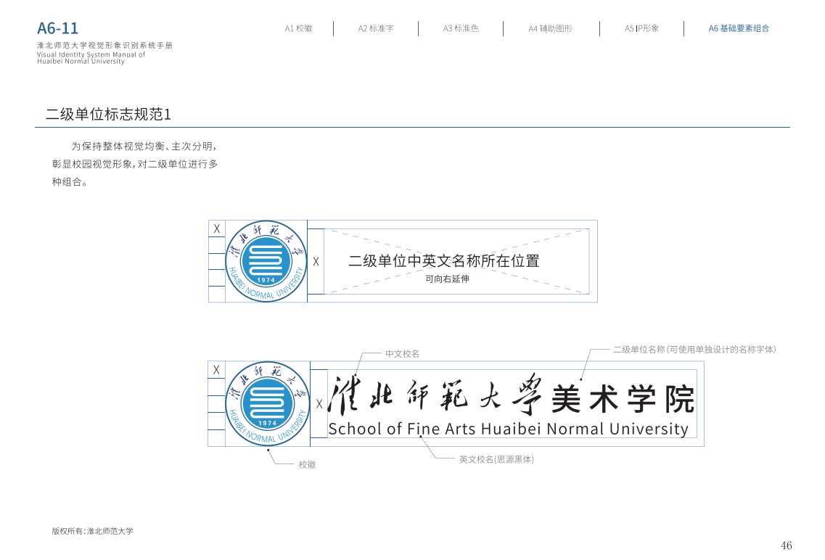Viewport: 825px width, 560px height.
Task: Open the A1 校徽 section tab
Action: pos(298,28)
